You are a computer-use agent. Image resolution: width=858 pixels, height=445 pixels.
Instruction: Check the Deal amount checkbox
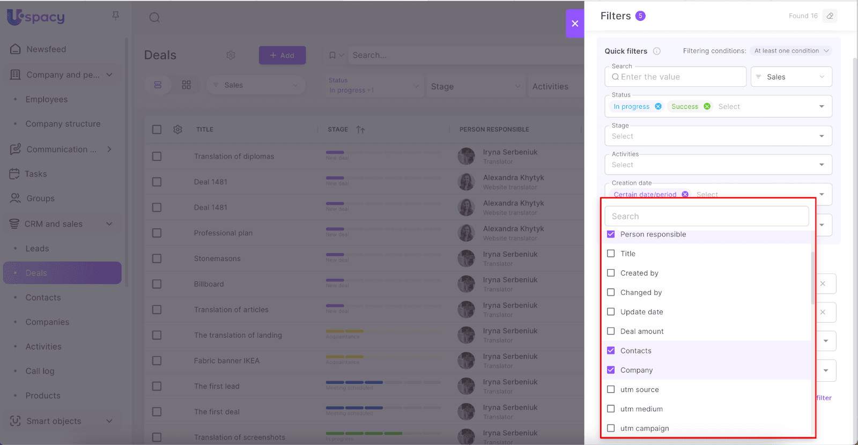tap(611, 331)
